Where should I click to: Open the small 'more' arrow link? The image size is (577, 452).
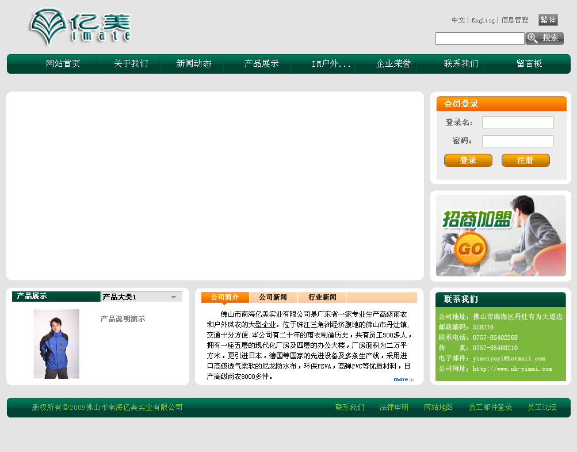click(403, 379)
